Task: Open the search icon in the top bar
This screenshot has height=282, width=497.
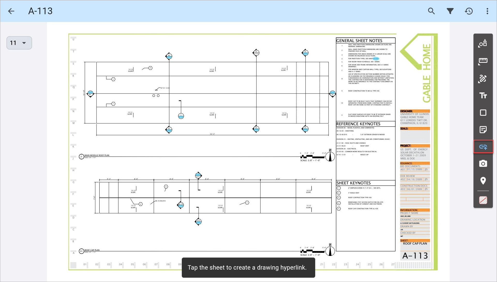Action: (x=431, y=11)
